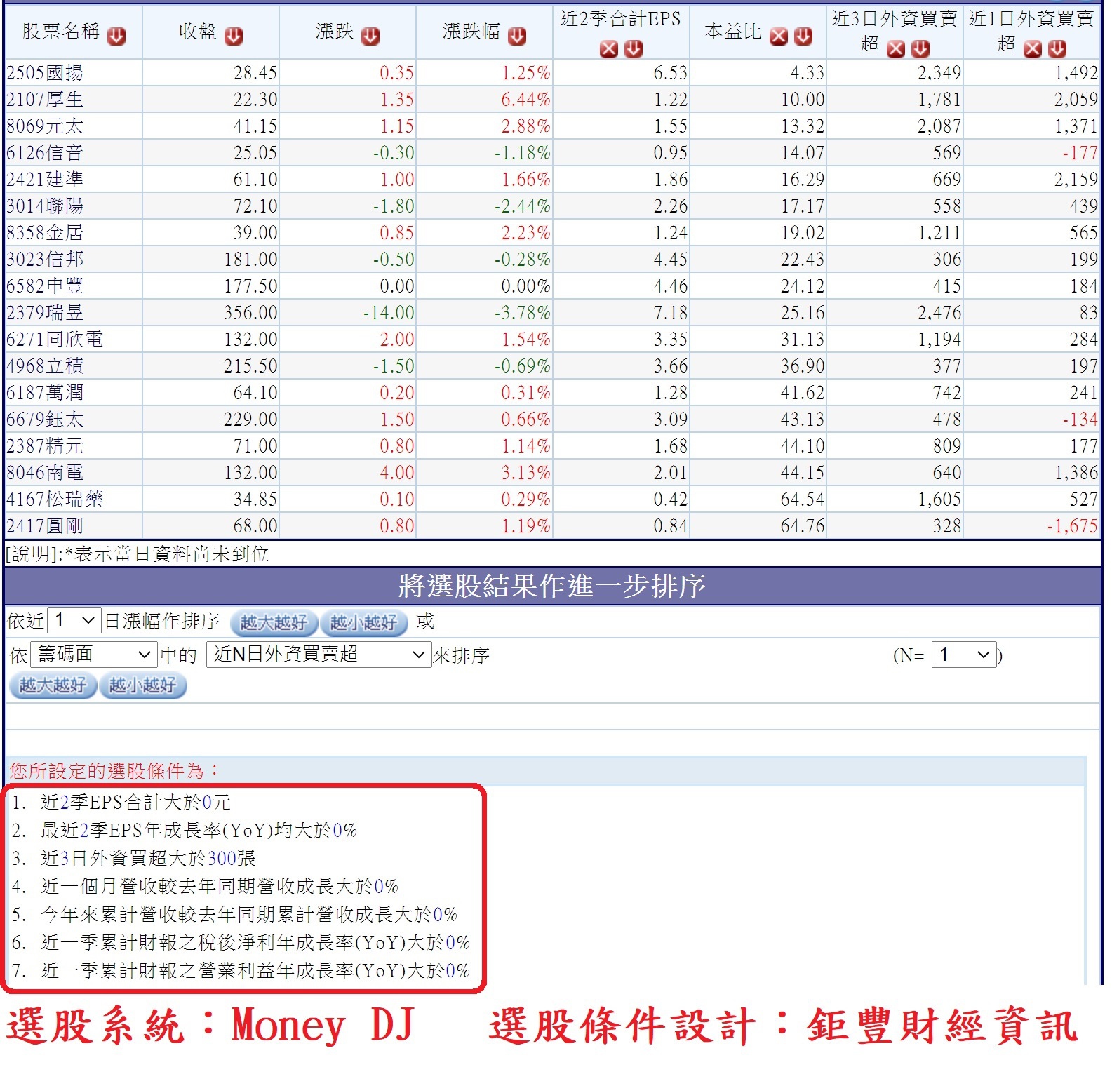Select the 您所設定的選股條件為 heading
This screenshot has width=1112, height=1086.
[114, 771]
